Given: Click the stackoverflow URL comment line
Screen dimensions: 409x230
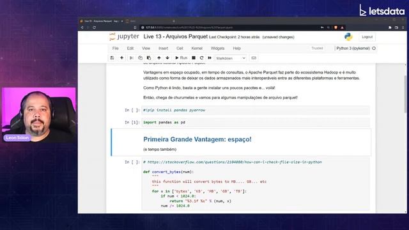Looking at the screenshot, I should click(233, 162).
